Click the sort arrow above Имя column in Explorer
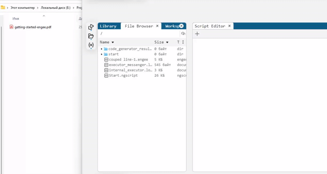 (x=44, y=16)
